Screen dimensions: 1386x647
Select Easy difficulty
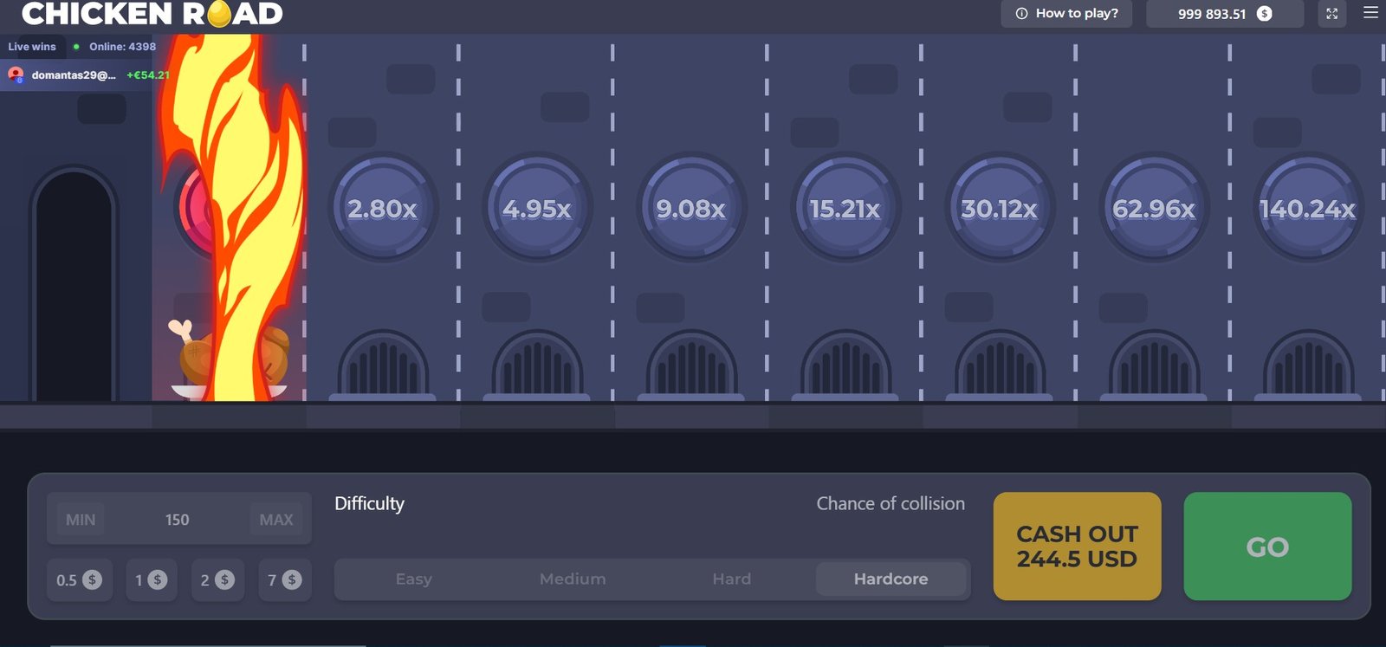click(x=413, y=579)
